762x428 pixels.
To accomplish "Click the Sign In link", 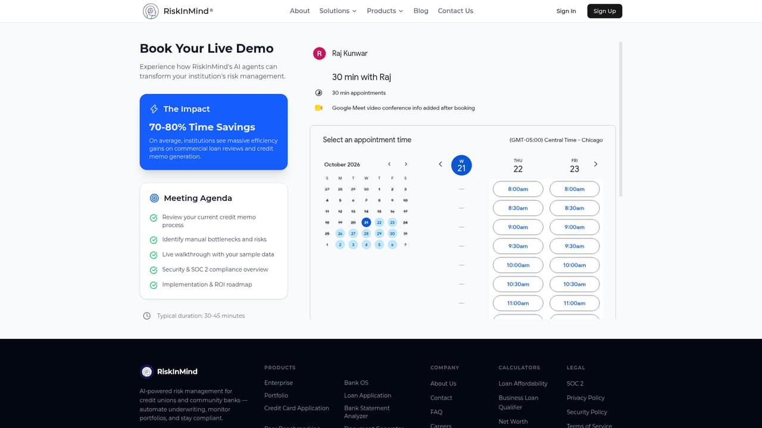I will pyautogui.click(x=566, y=11).
